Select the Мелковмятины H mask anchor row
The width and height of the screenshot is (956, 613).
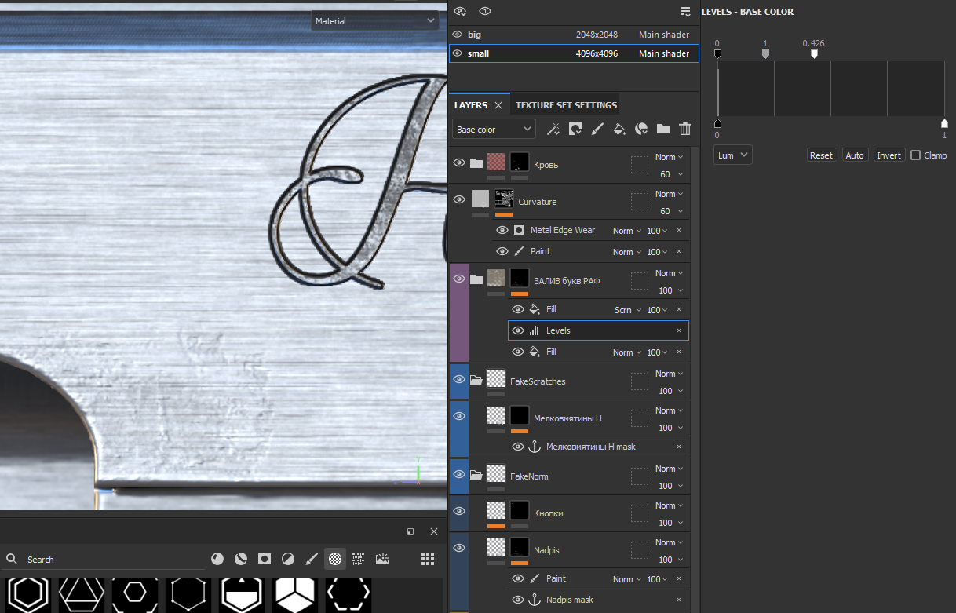pos(599,447)
